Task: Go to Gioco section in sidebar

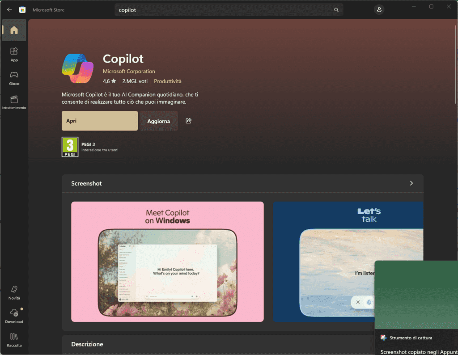Action: coord(14,78)
